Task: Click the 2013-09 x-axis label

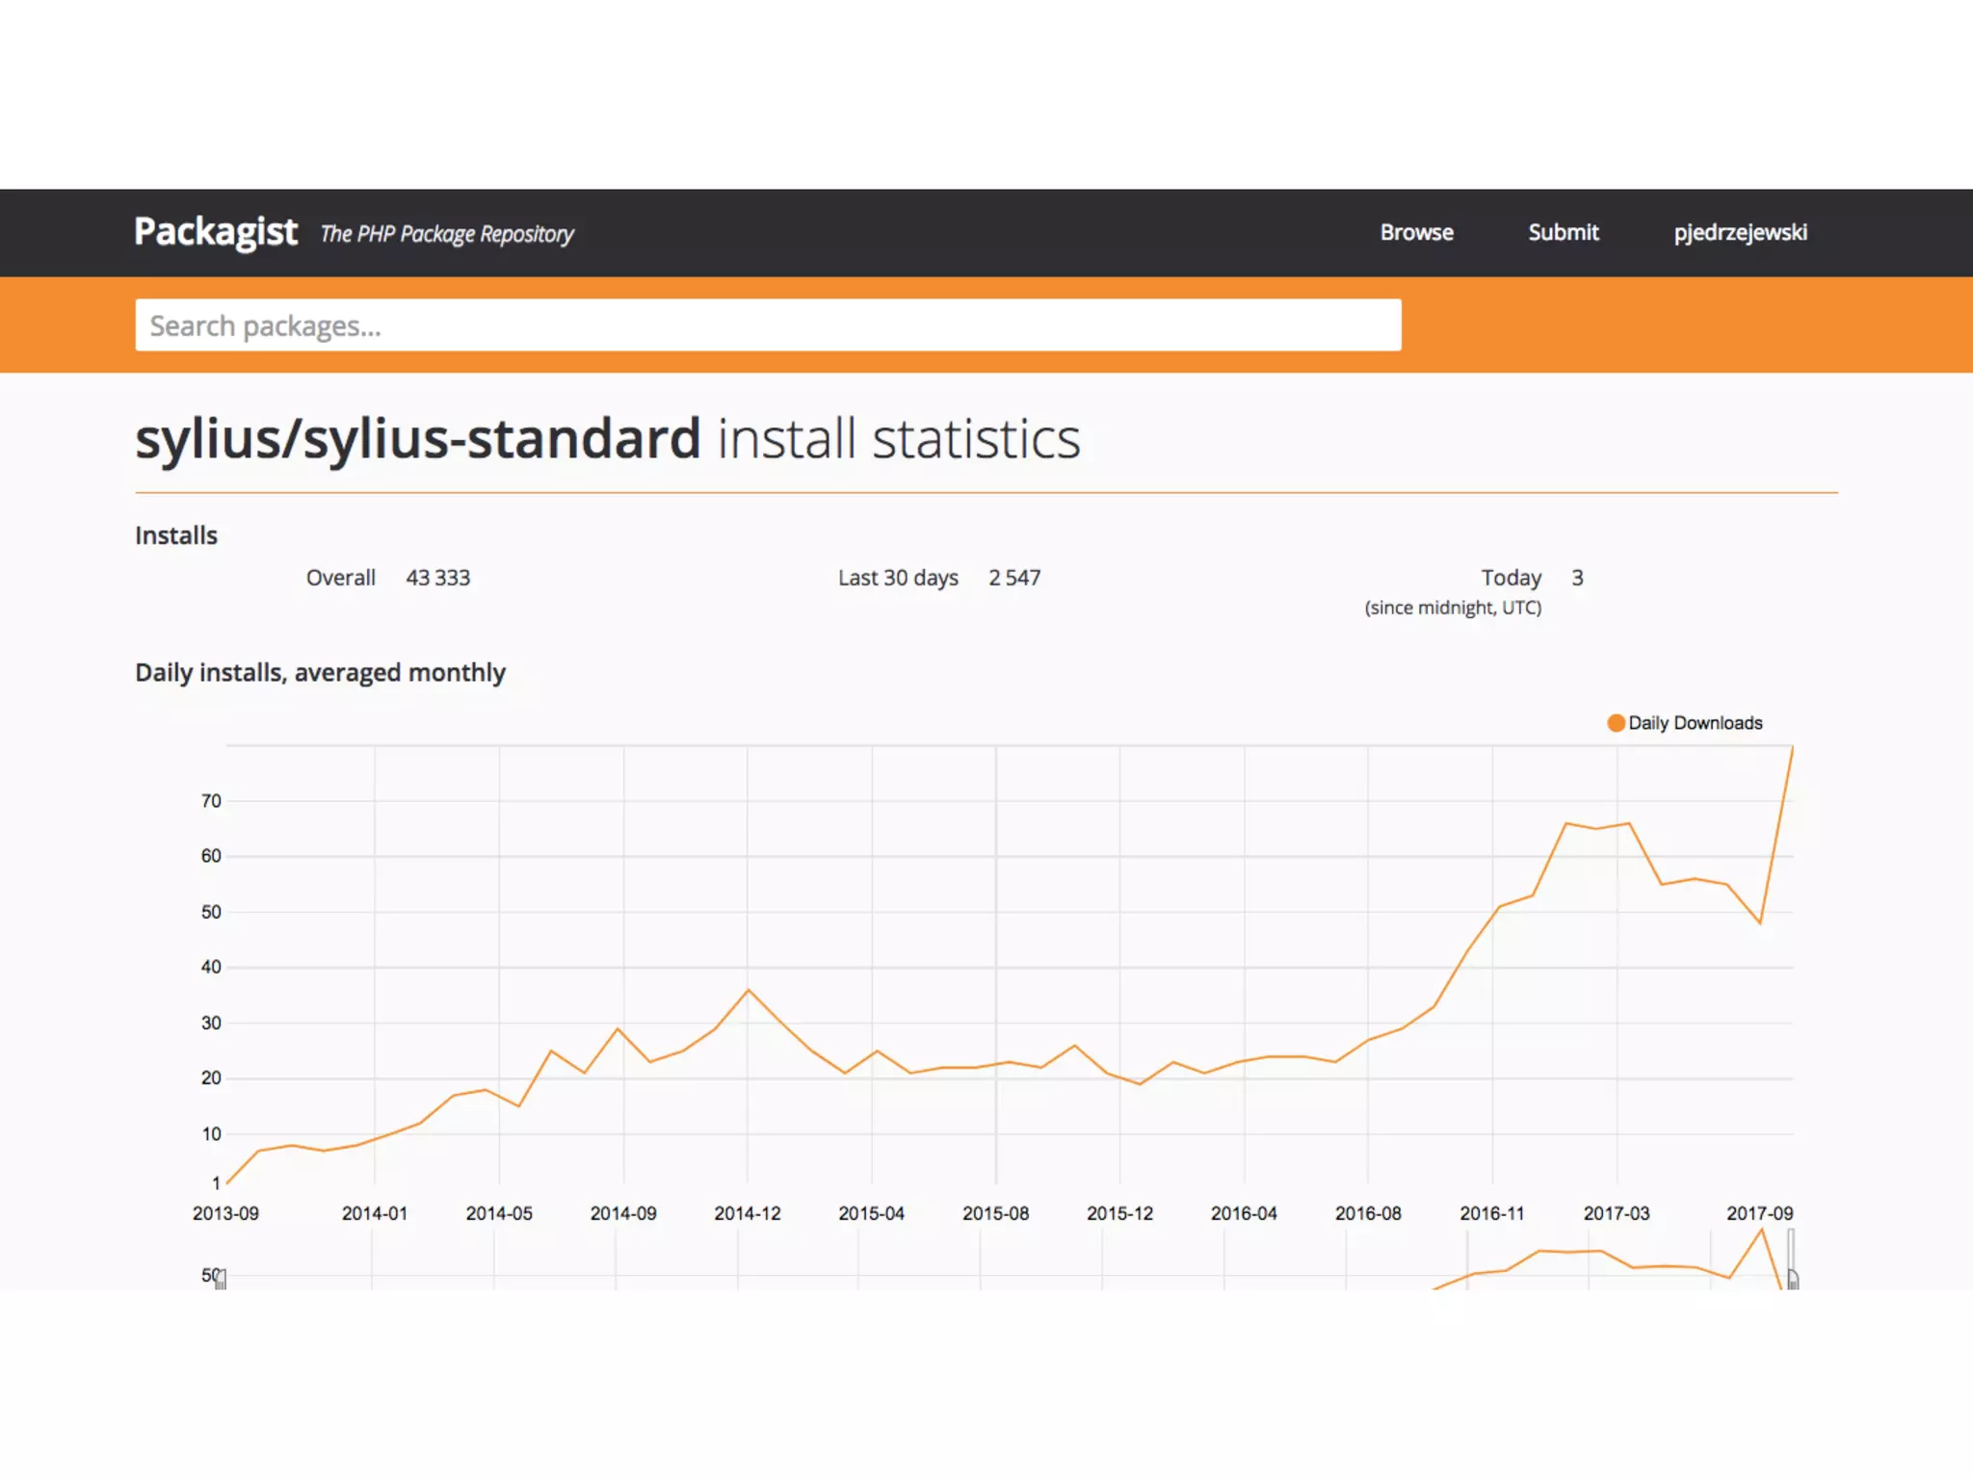Action: (225, 1213)
